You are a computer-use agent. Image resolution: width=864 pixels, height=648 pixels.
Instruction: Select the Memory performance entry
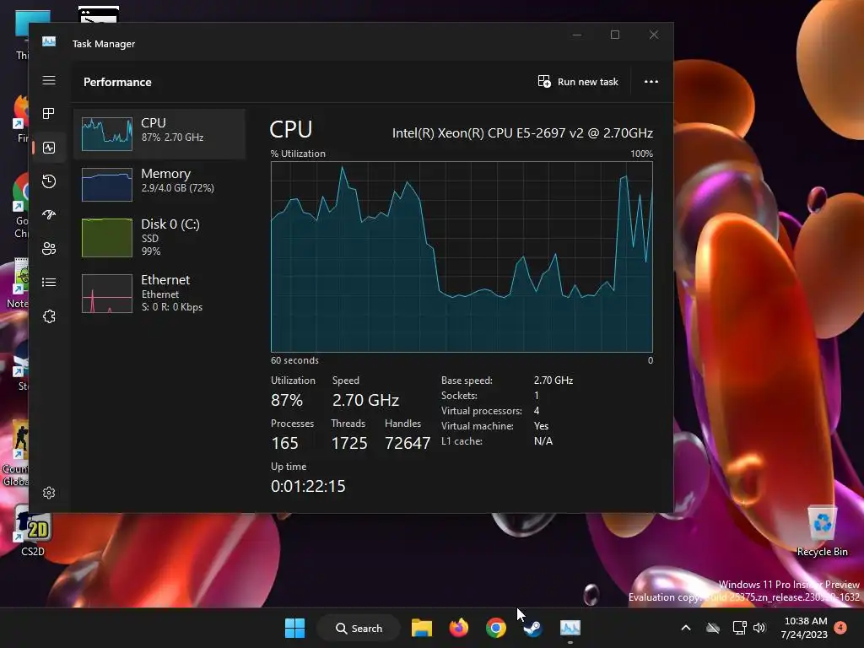click(x=159, y=185)
